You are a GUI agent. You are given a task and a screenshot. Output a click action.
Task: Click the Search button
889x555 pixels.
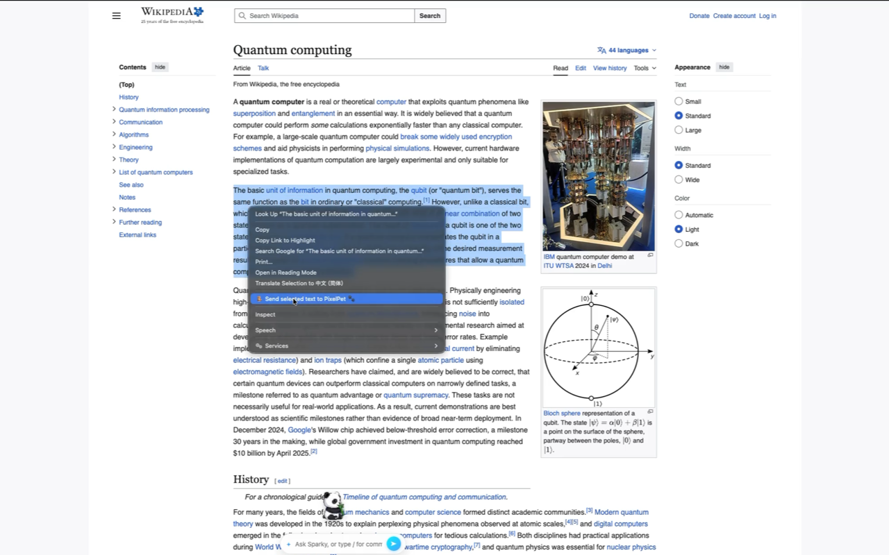click(x=430, y=15)
